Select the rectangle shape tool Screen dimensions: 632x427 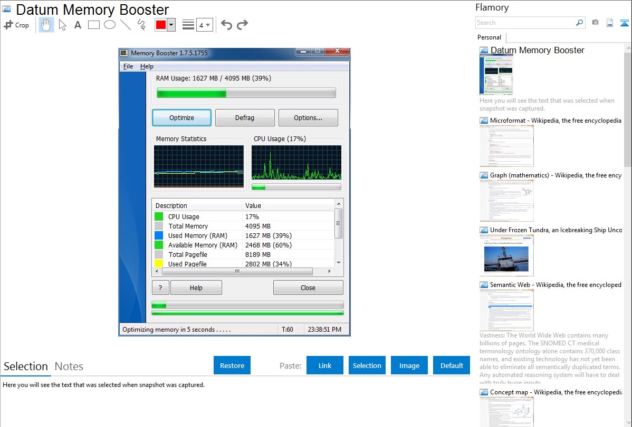93,25
